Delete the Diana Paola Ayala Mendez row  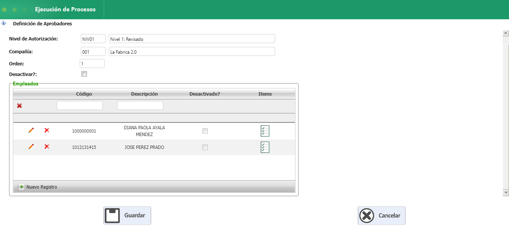point(47,130)
